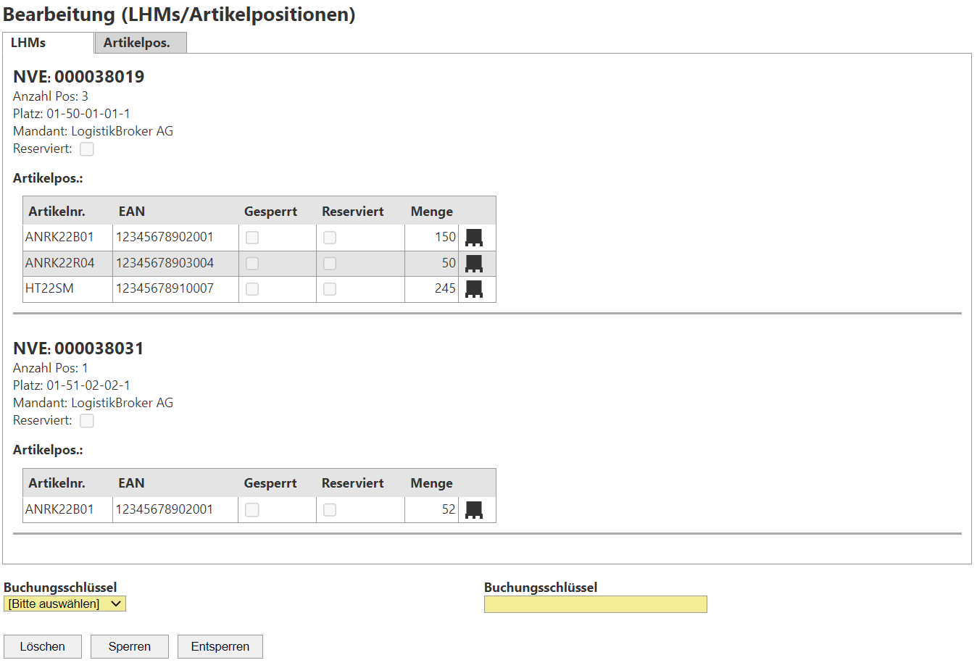Screen dimensions: 977x668
Task: Open the Buchungsschlüssel dropdown
Action: coord(65,604)
